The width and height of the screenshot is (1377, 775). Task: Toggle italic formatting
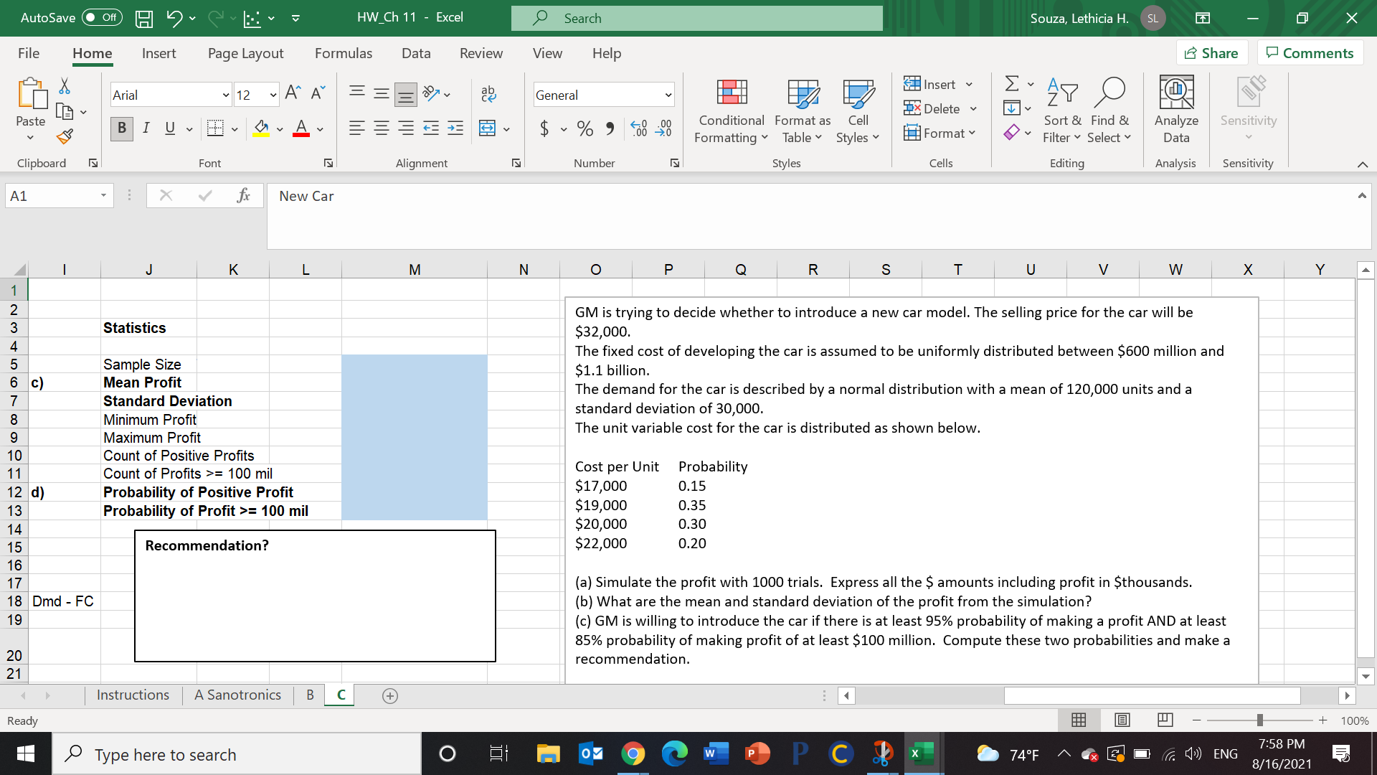(x=146, y=129)
